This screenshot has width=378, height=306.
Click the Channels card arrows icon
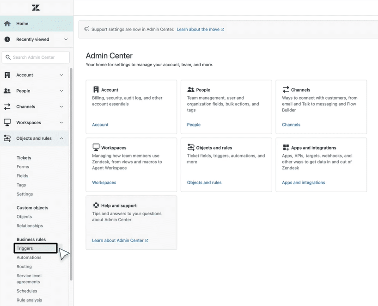tap(286, 90)
